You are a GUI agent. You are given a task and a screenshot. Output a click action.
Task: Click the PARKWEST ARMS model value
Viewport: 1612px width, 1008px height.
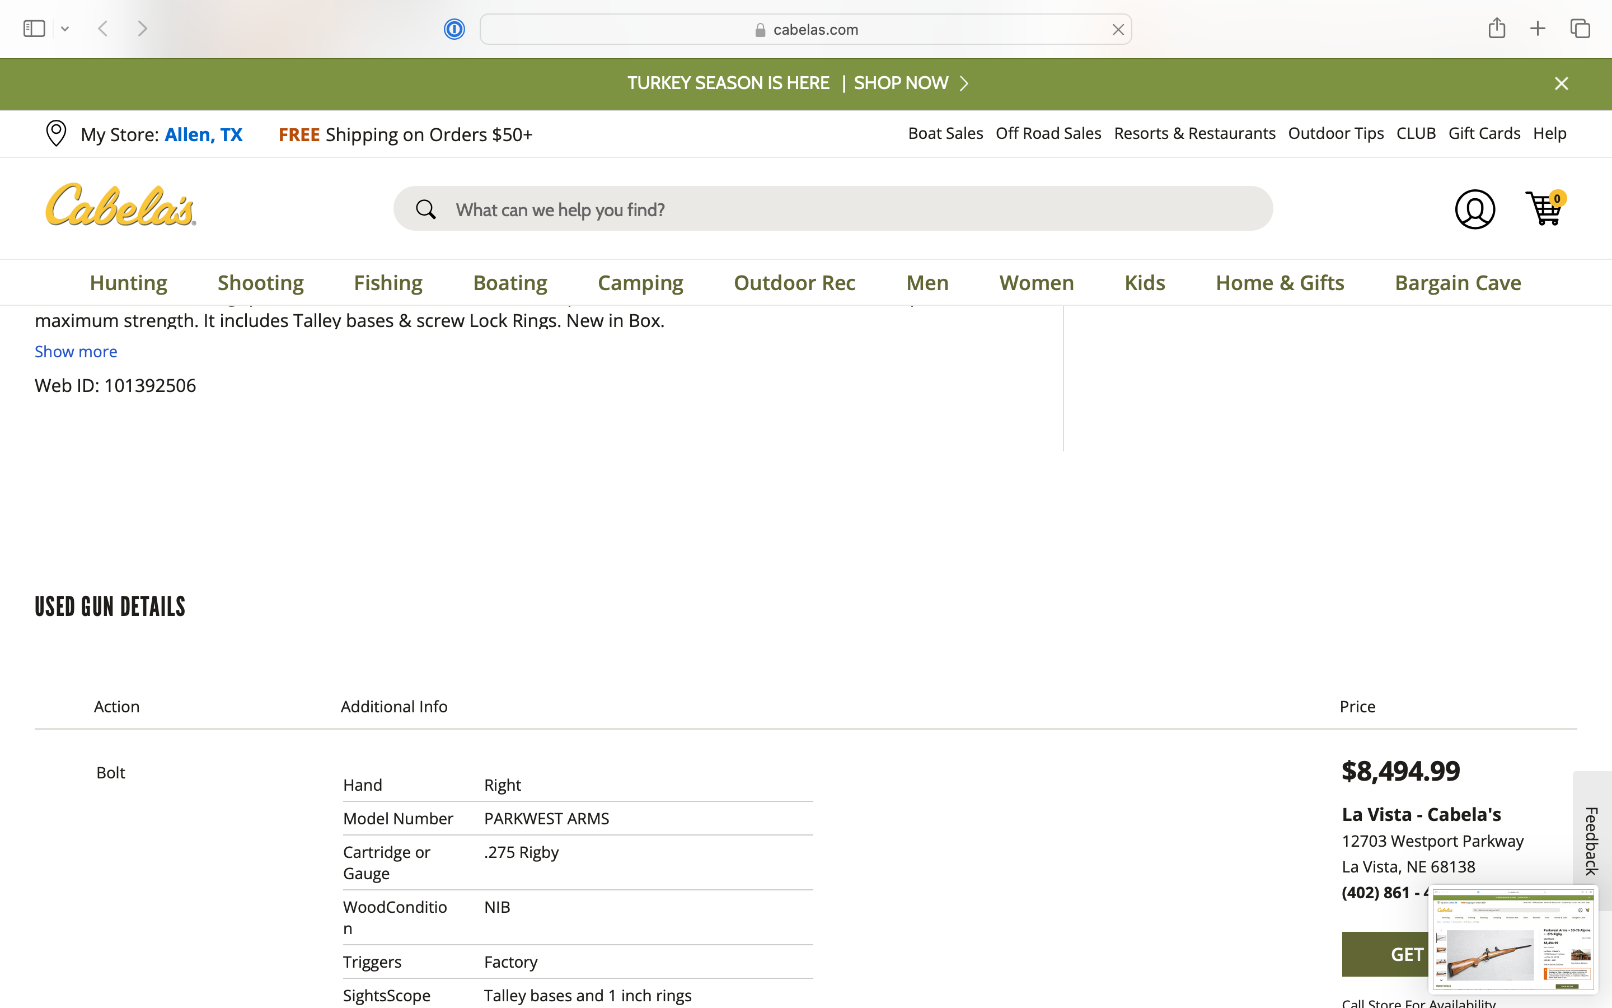(546, 819)
